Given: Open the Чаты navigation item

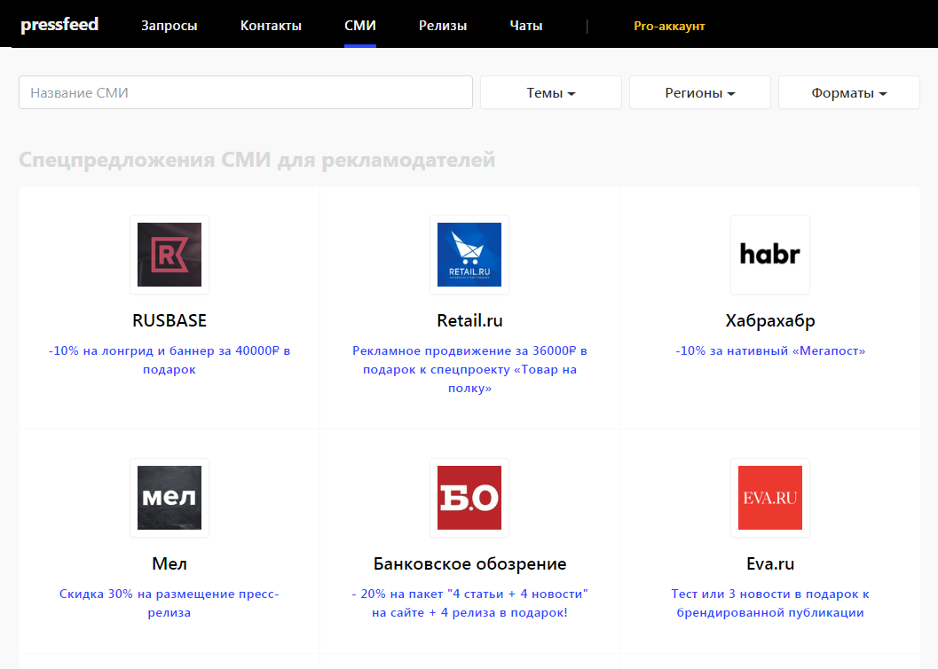Looking at the screenshot, I should [526, 26].
